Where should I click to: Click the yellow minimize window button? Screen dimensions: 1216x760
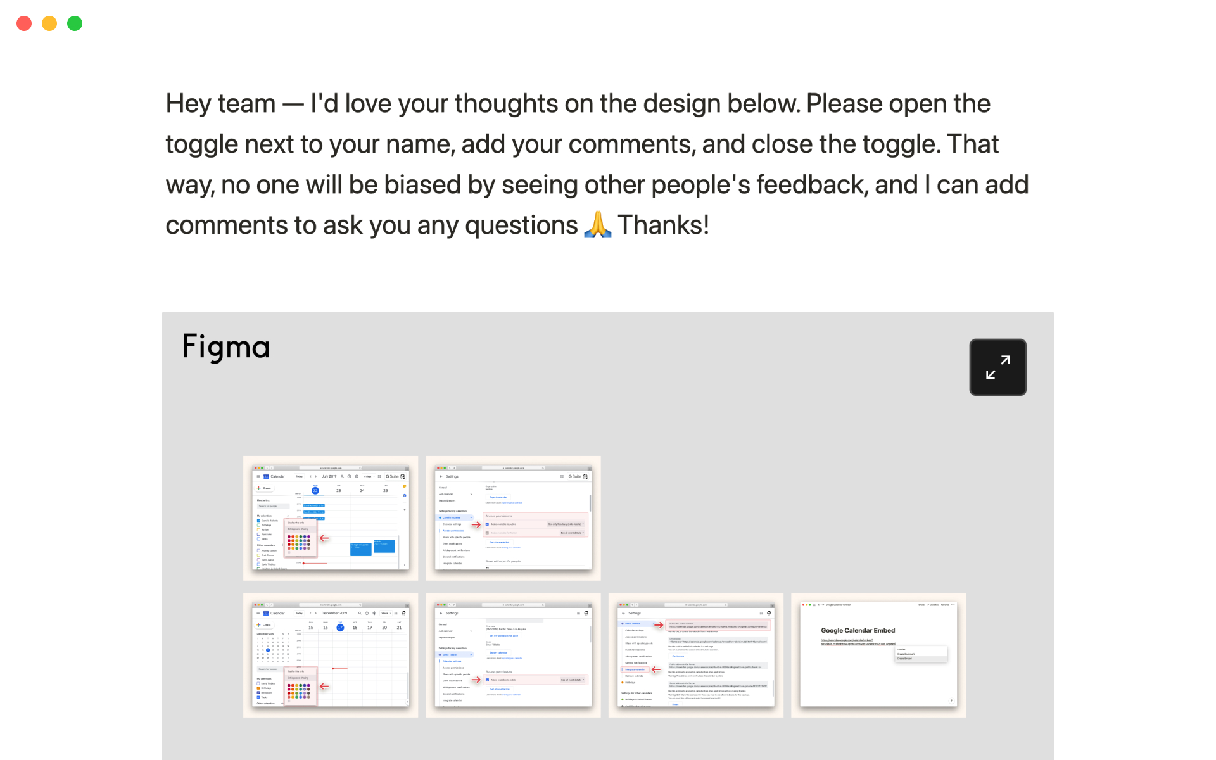(x=49, y=23)
